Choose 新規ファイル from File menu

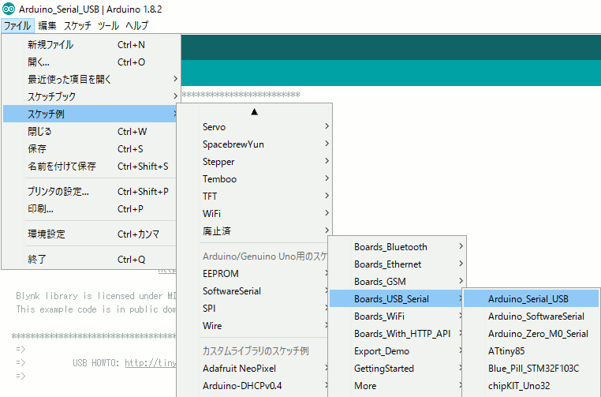91,44
